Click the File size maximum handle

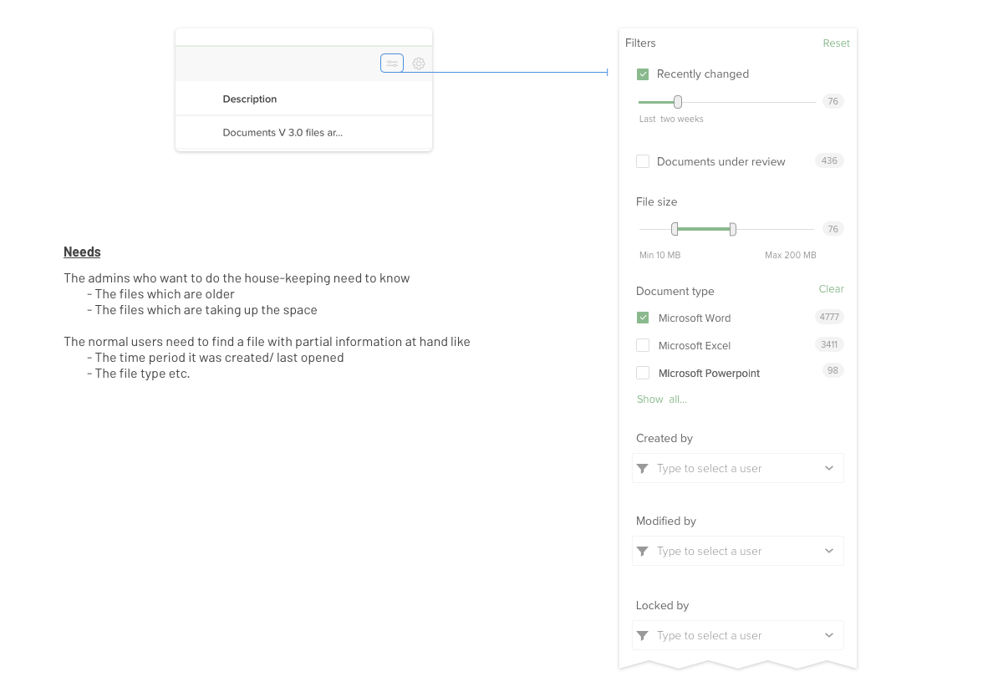click(733, 229)
